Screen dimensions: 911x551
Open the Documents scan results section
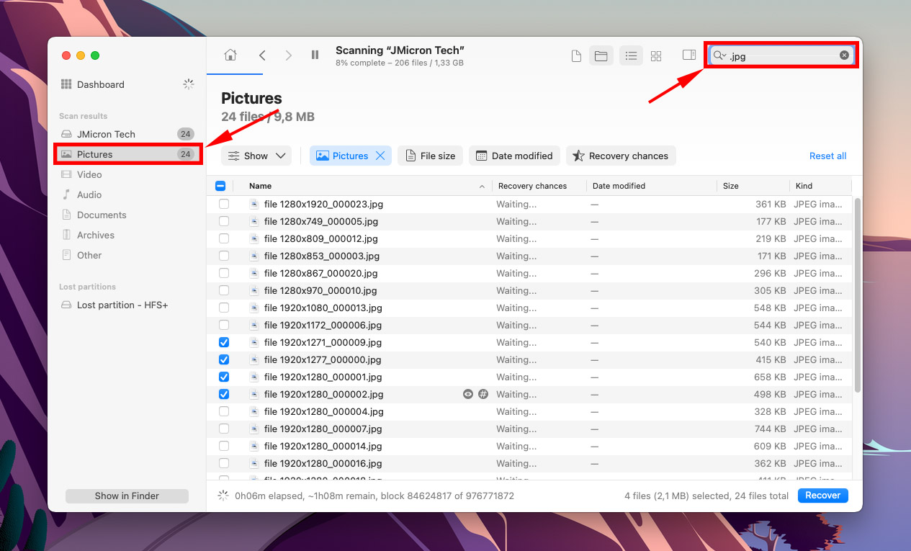[102, 215]
